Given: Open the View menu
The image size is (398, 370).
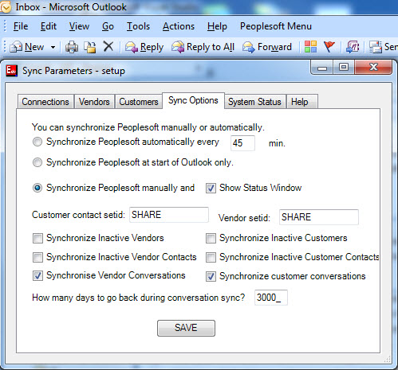Looking at the screenshot, I should coord(79,26).
